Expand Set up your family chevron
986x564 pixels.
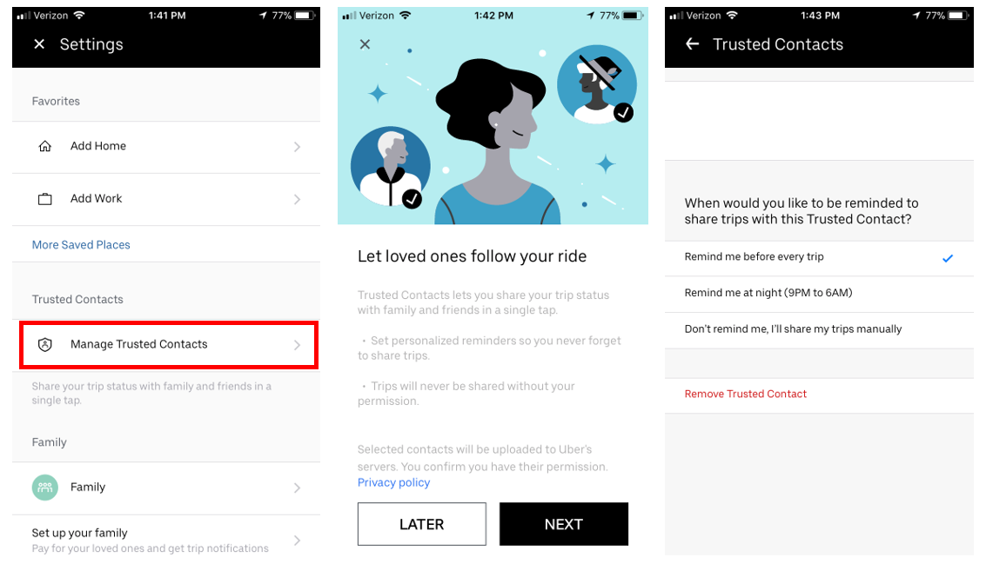coord(297,541)
